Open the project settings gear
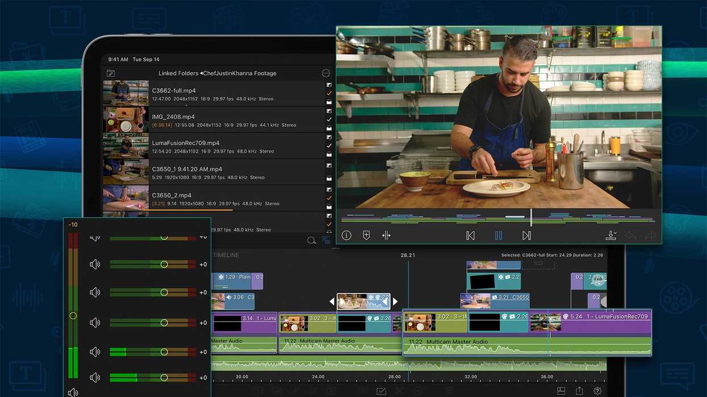Image resolution: width=707 pixels, height=397 pixels. click(x=597, y=391)
